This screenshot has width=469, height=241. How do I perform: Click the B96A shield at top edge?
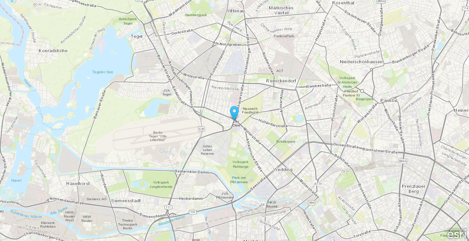(381, 1)
